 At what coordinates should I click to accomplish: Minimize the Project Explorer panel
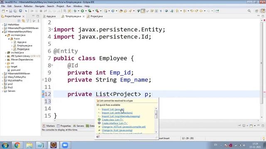[33, 16]
